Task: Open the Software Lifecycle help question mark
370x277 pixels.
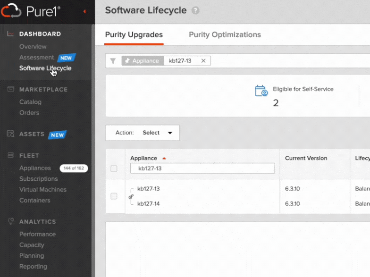Action: (195, 10)
